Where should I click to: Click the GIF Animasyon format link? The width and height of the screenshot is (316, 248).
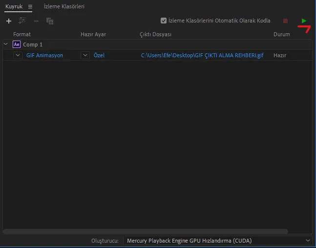tap(44, 55)
